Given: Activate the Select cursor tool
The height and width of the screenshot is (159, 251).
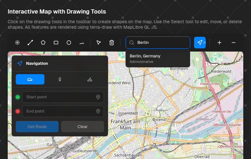Looking at the screenshot, I should pos(99,43).
